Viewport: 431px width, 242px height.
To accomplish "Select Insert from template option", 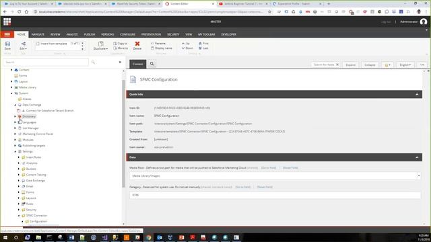I will (x=54, y=44).
